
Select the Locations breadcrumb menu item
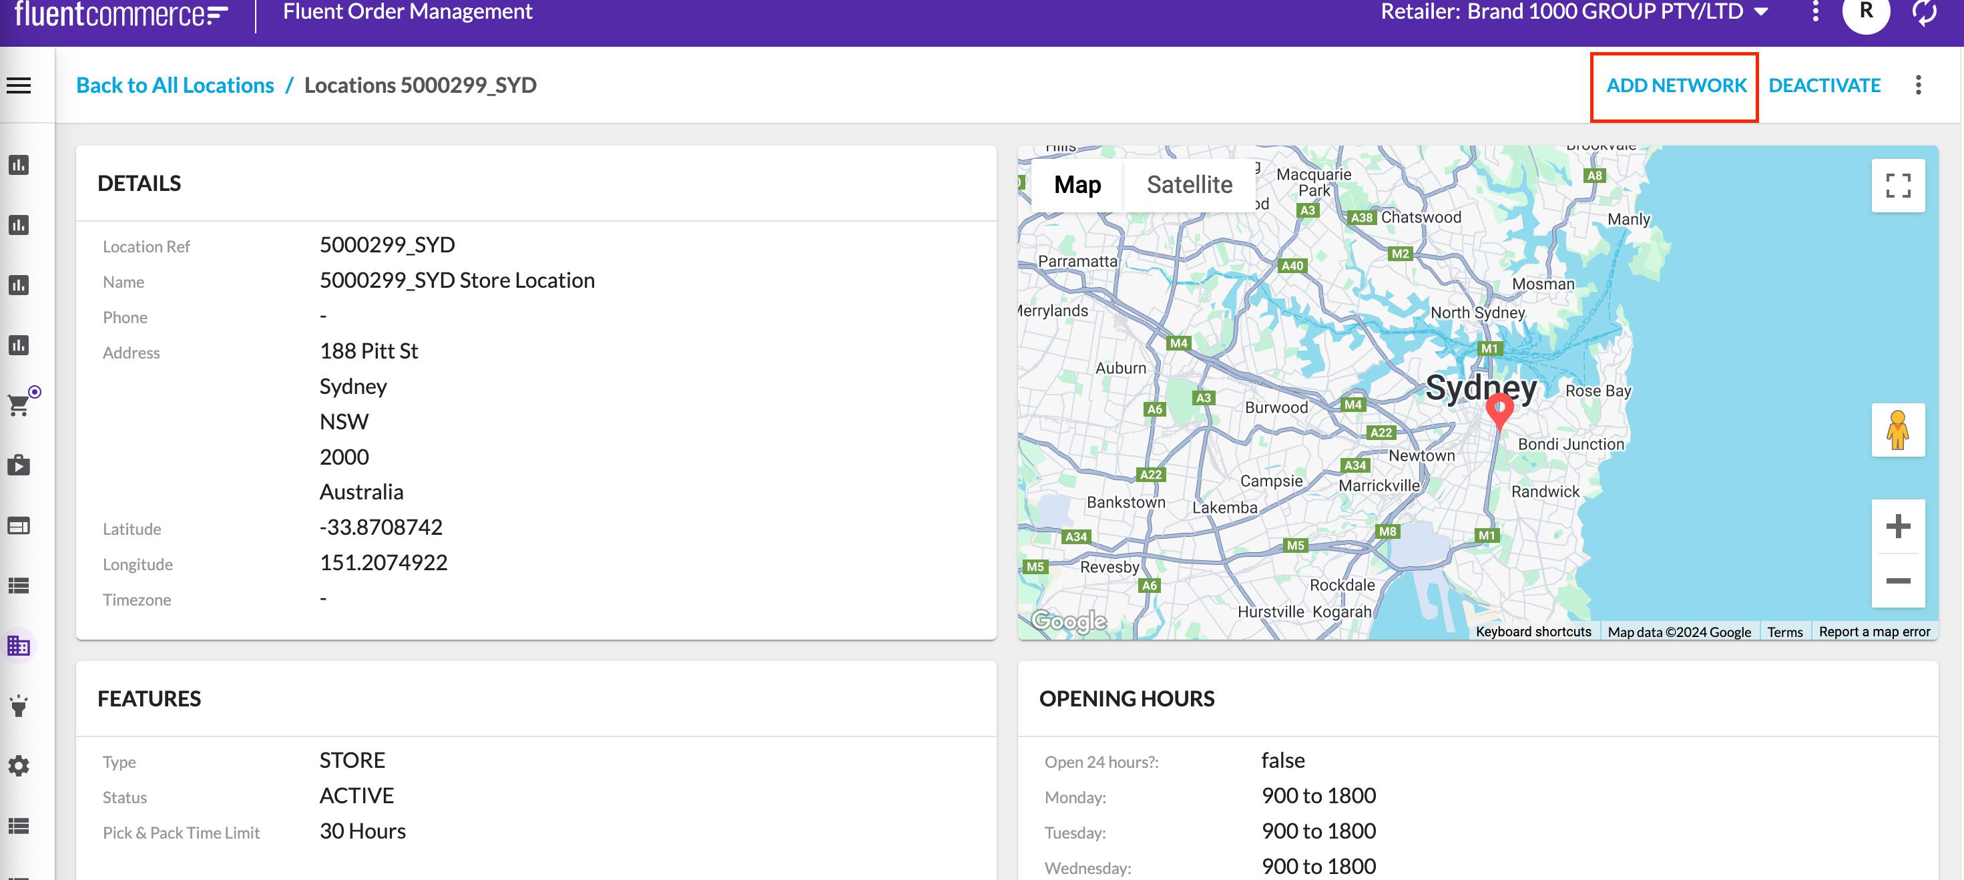[176, 85]
